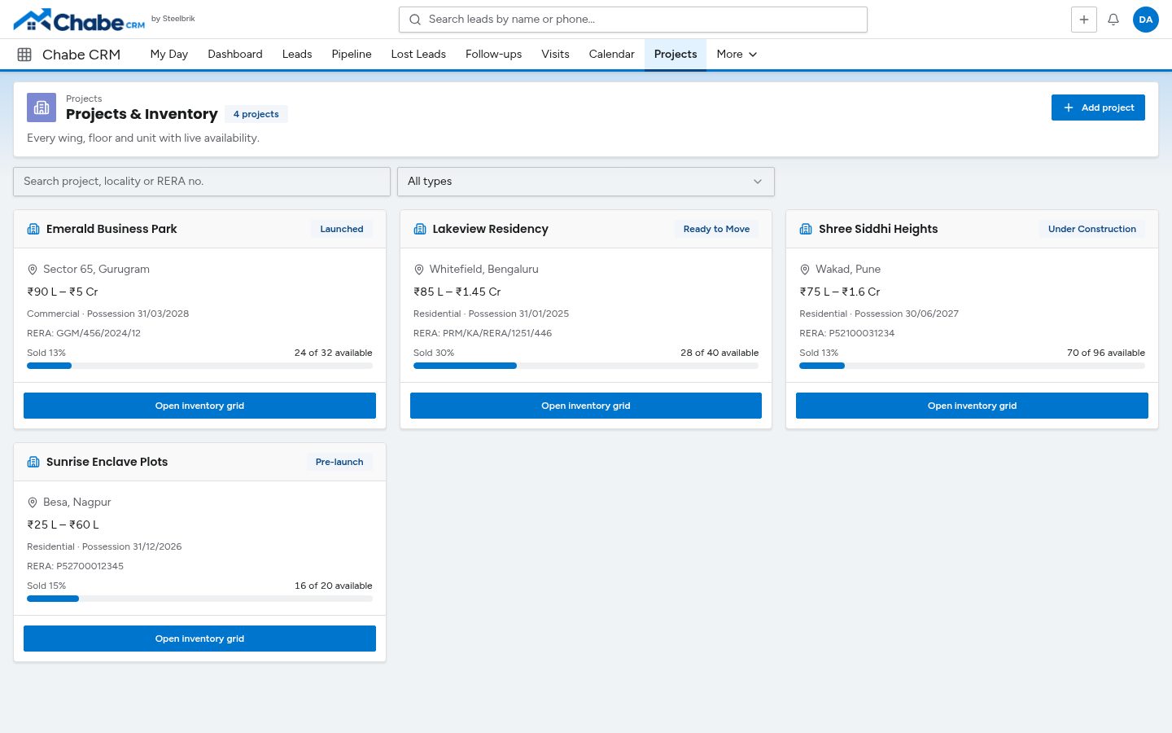Image resolution: width=1172 pixels, height=733 pixels.
Task: Open the Lost Leads tab
Action: pos(418,55)
